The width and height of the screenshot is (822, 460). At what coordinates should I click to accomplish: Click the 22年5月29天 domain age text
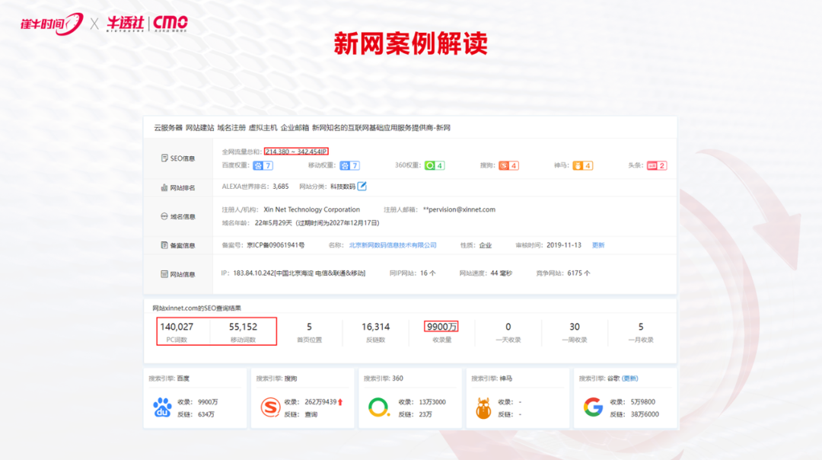click(x=273, y=223)
